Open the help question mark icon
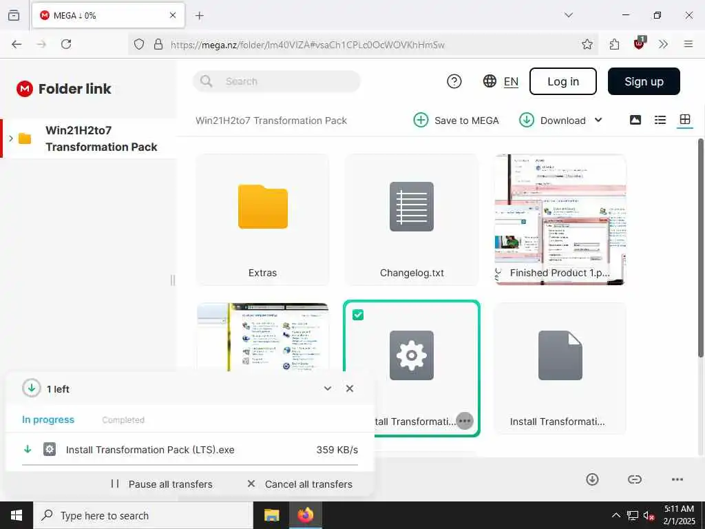705x529 pixels. [454, 81]
